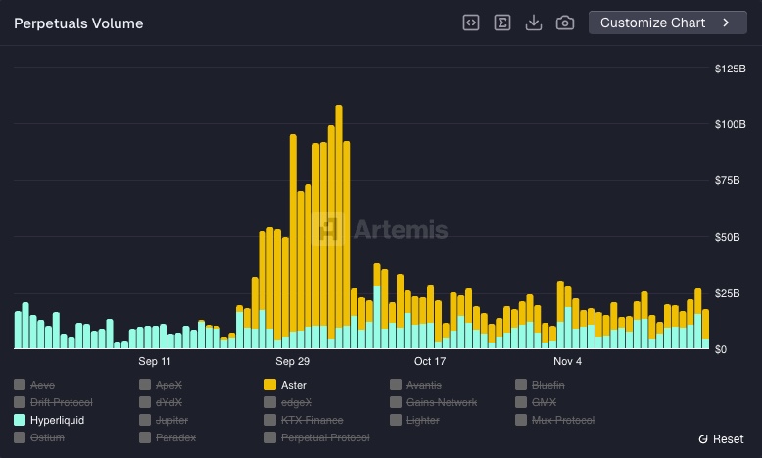Click the Artemis watermark logo
This screenshot has height=458, width=762.
coord(332,229)
